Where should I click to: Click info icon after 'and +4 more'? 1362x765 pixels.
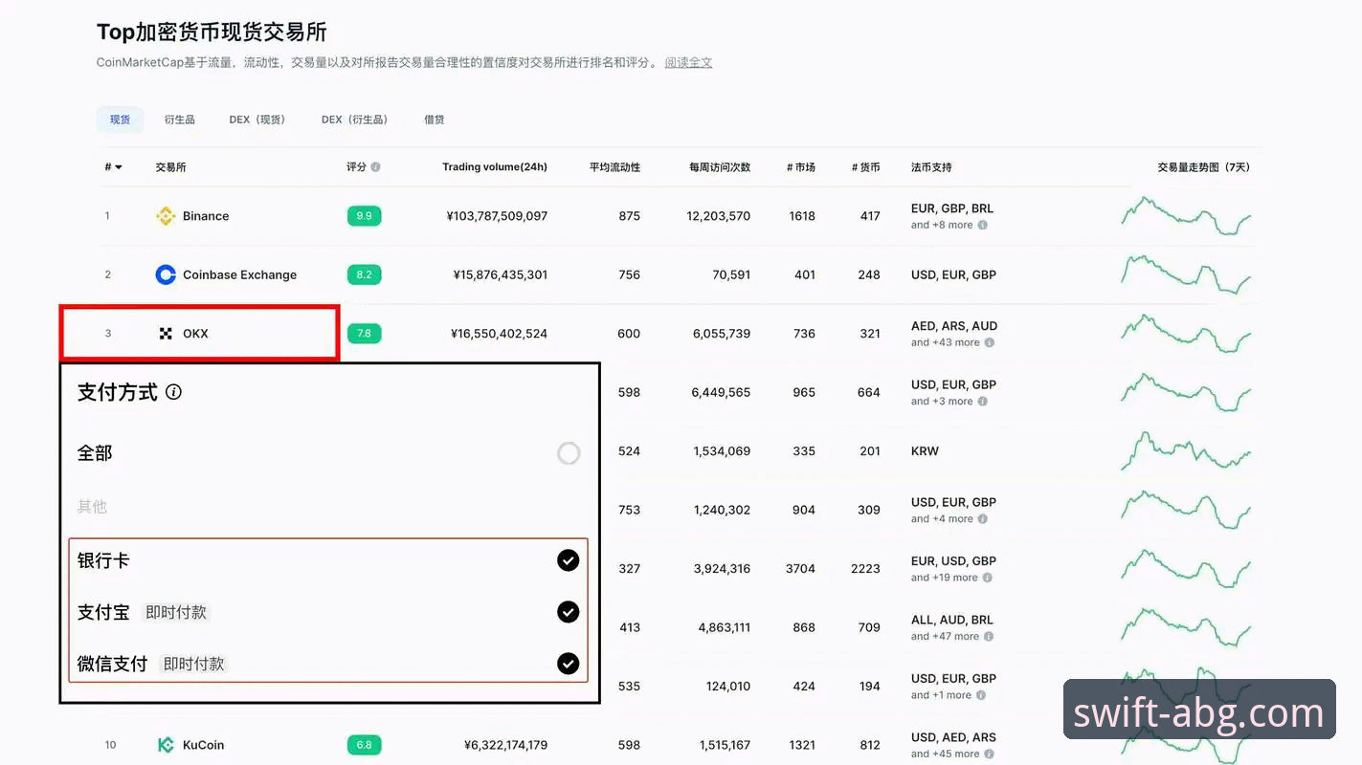tap(982, 519)
